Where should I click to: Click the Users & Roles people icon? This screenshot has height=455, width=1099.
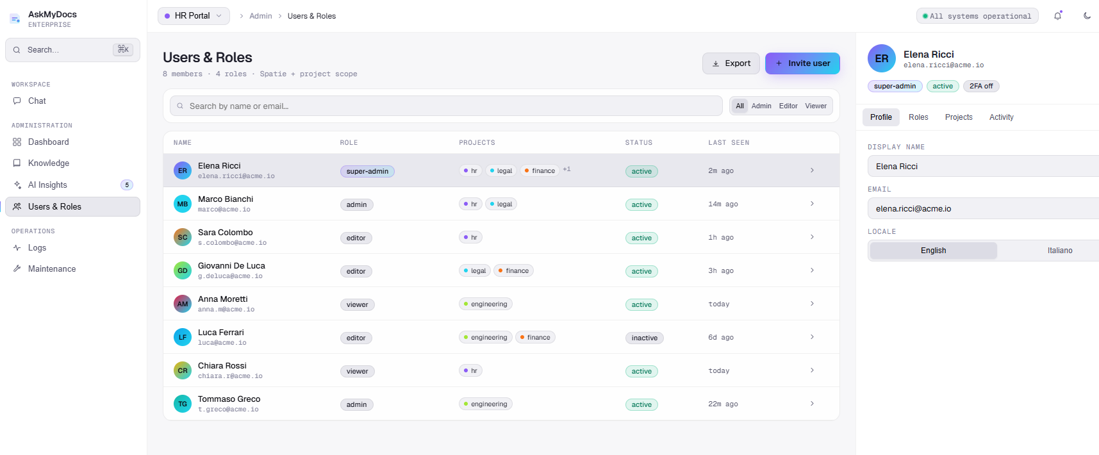pyautogui.click(x=17, y=206)
